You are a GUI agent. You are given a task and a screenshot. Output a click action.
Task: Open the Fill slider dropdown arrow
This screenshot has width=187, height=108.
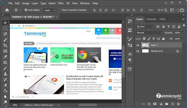click(183, 39)
